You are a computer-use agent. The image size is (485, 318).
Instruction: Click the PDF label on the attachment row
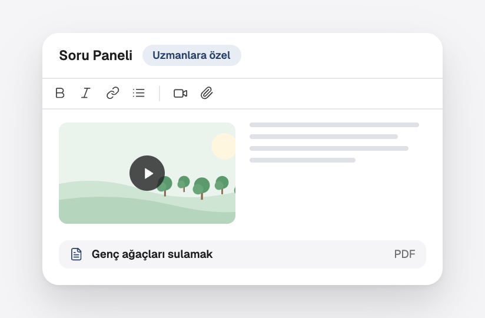click(x=404, y=254)
